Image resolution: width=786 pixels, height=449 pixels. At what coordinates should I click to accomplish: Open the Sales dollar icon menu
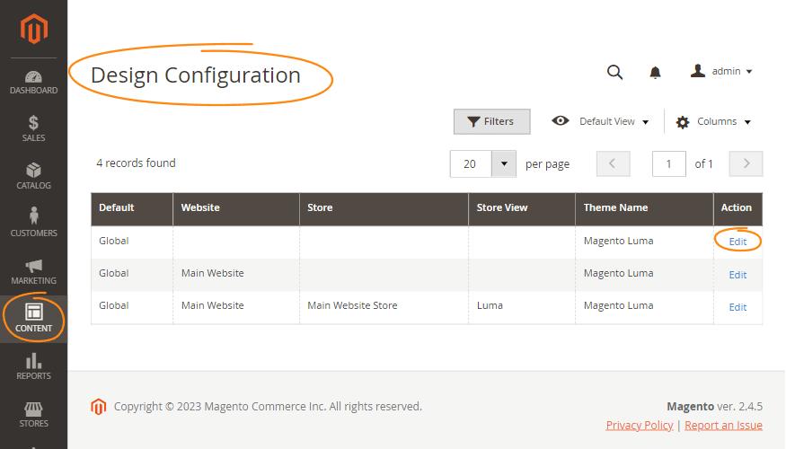(33, 129)
